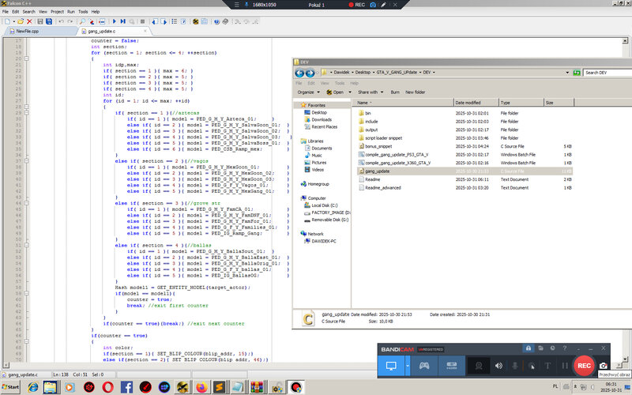This screenshot has width=632, height=395.
Task: Click the Burn button in Explorer
Action: (x=394, y=92)
